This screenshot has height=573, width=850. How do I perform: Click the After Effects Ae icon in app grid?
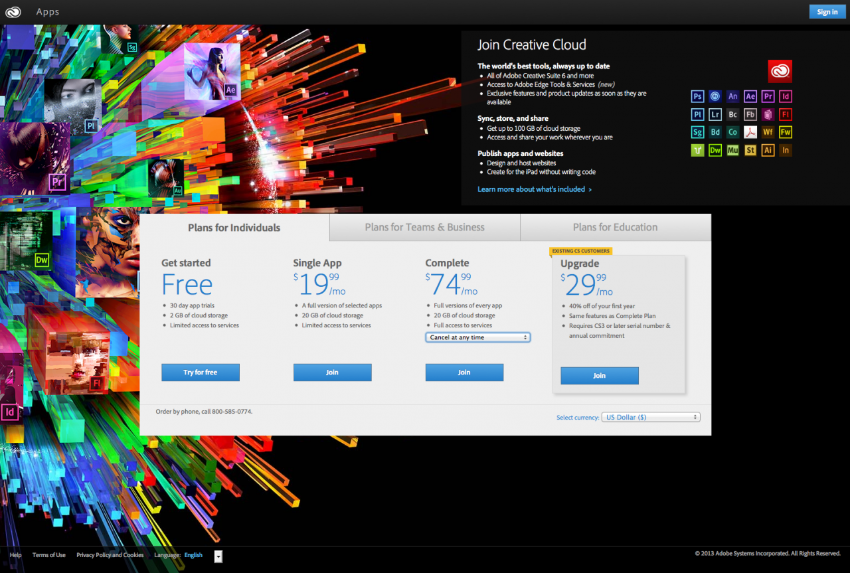(750, 96)
